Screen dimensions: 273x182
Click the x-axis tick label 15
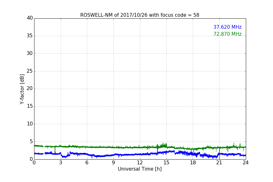tap(166, 163)
